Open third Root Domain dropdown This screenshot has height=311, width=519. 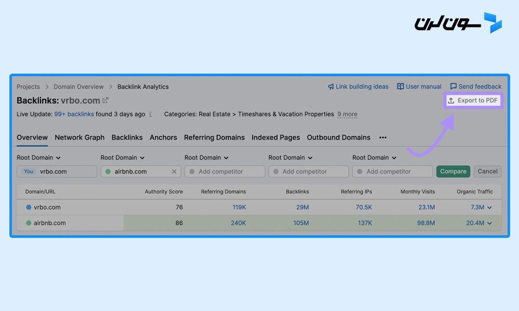tap(207, 158)
